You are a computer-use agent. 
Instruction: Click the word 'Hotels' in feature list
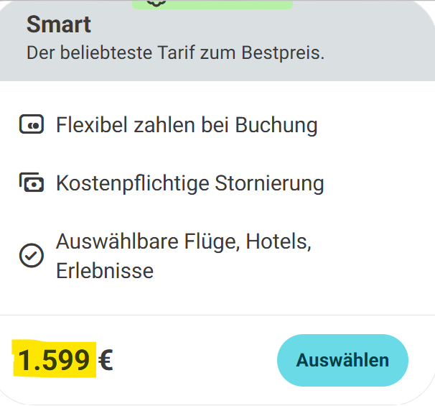pyautogui.click(x=279, y=241)
